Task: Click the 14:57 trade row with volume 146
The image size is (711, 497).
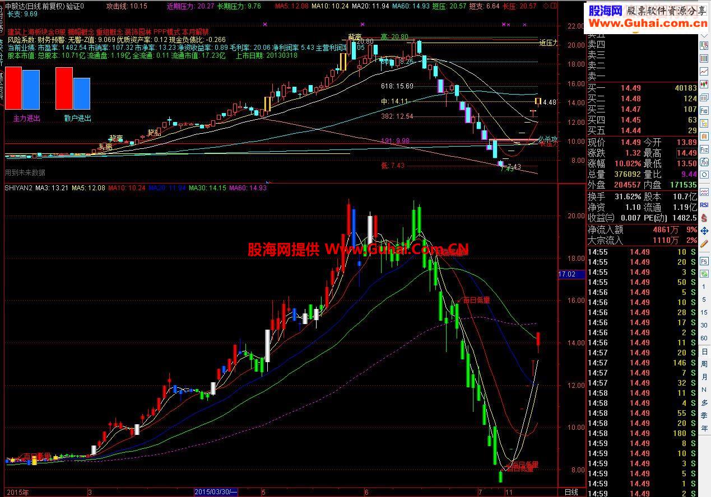Action: click(x=642, y=363)
